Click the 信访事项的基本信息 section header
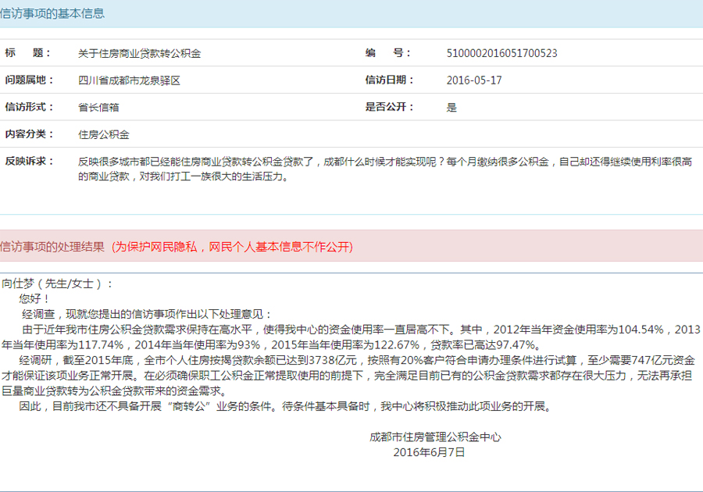 [x=52, y=14]
